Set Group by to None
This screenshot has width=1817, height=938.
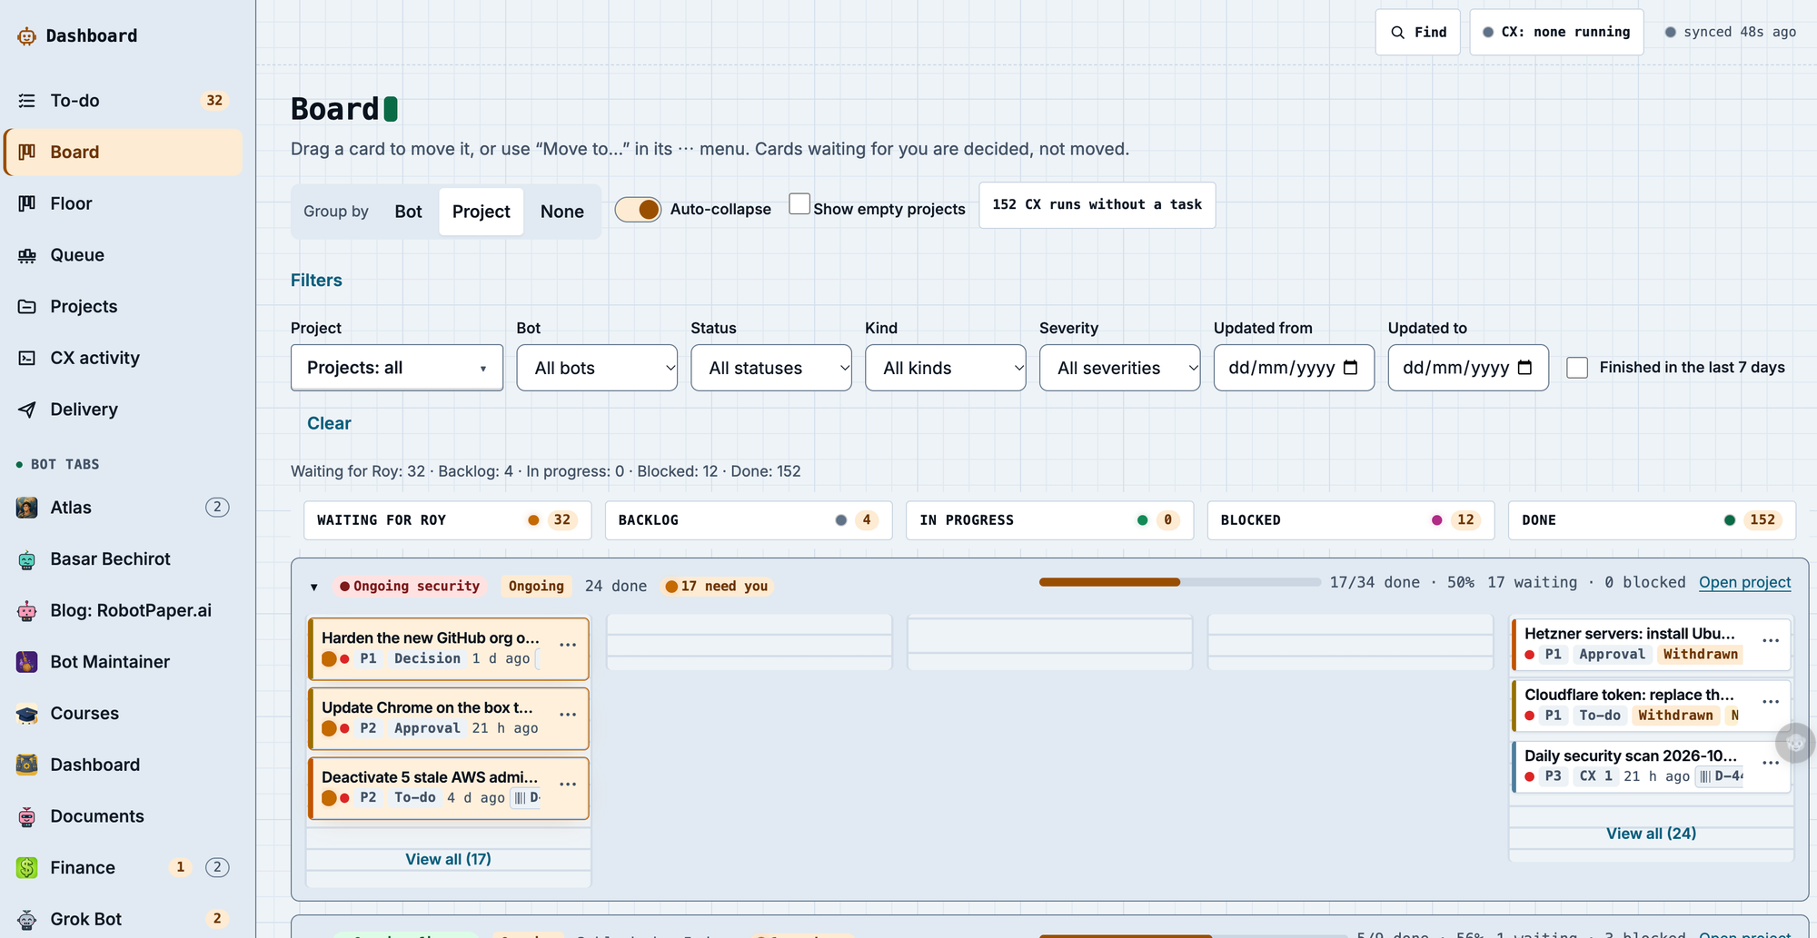point(562,212)
